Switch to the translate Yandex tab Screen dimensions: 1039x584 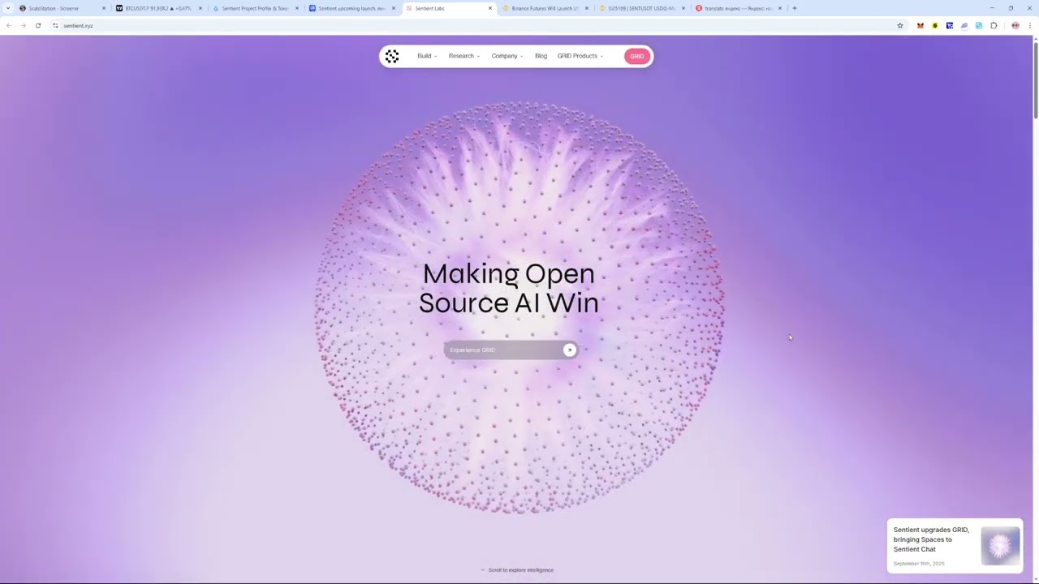click(738, 8)
